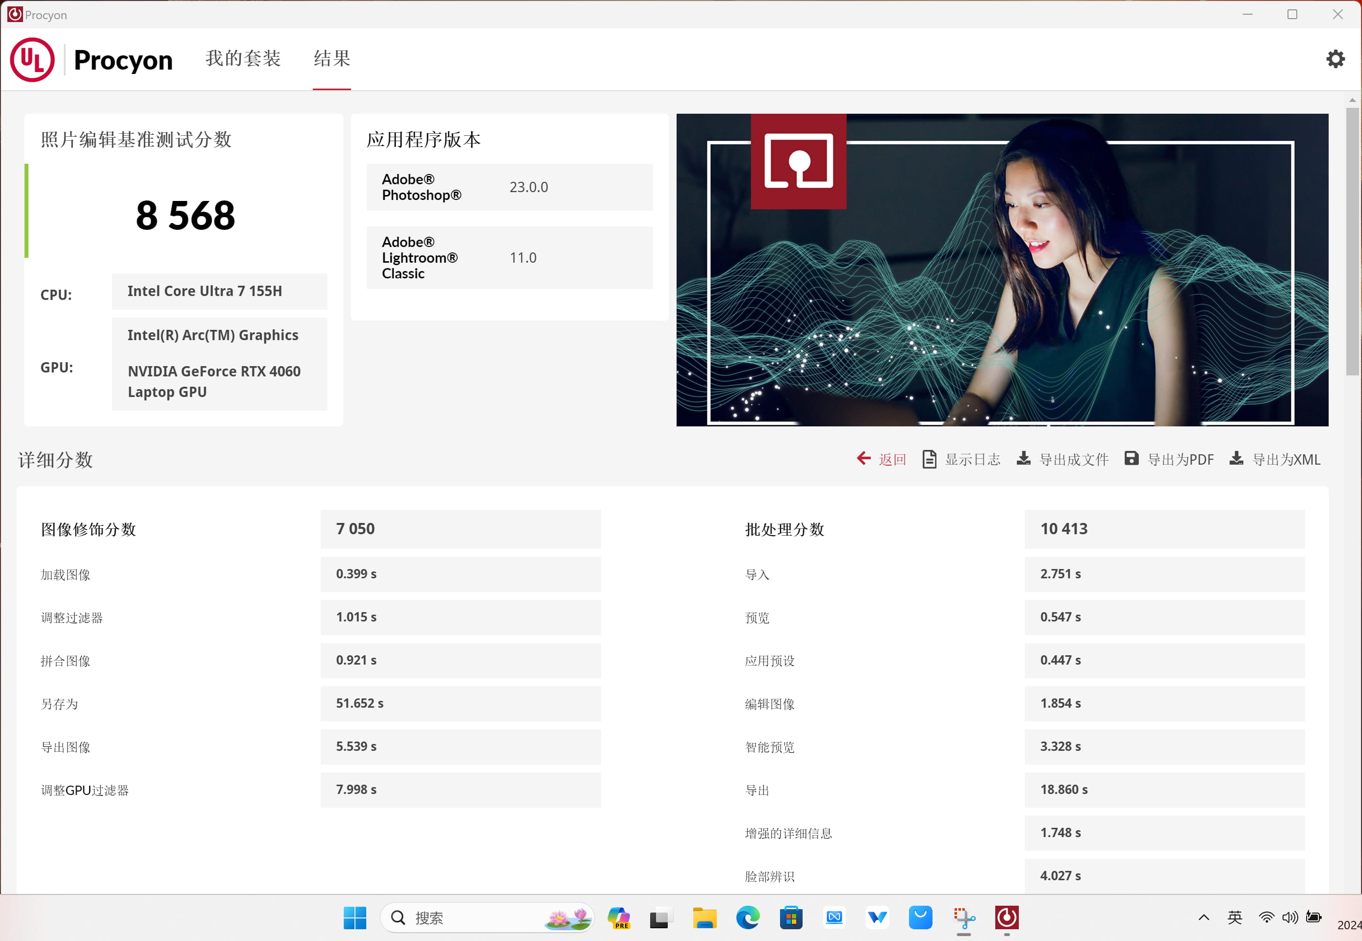Screen dimensions: 1362x941
Task: Select the overall score 8 568
Action: [185, 215]
